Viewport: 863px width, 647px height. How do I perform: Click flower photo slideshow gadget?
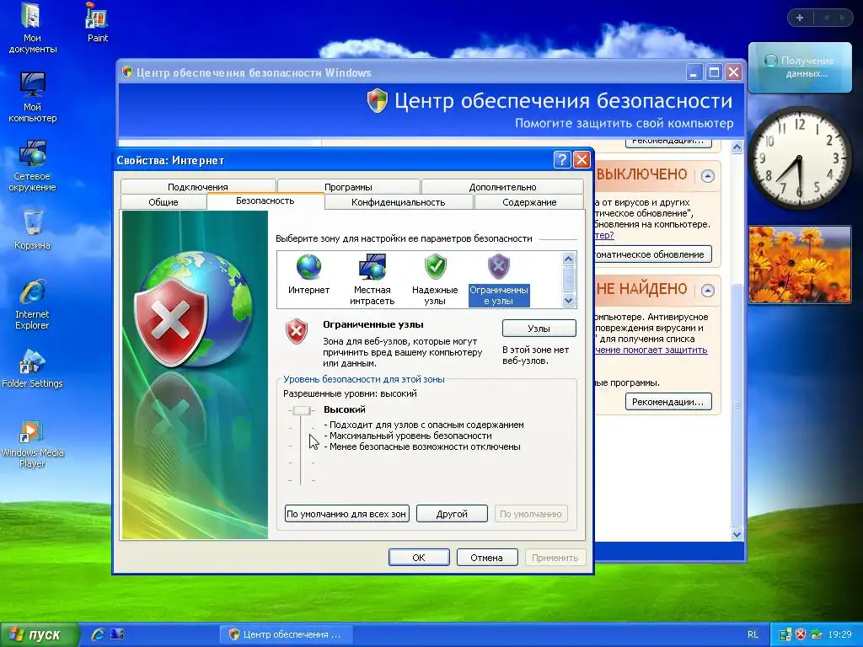click(x=800, y=264)
